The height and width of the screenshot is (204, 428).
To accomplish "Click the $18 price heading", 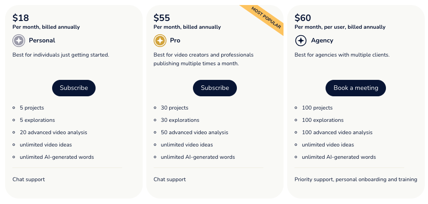I will pos(21,18).
